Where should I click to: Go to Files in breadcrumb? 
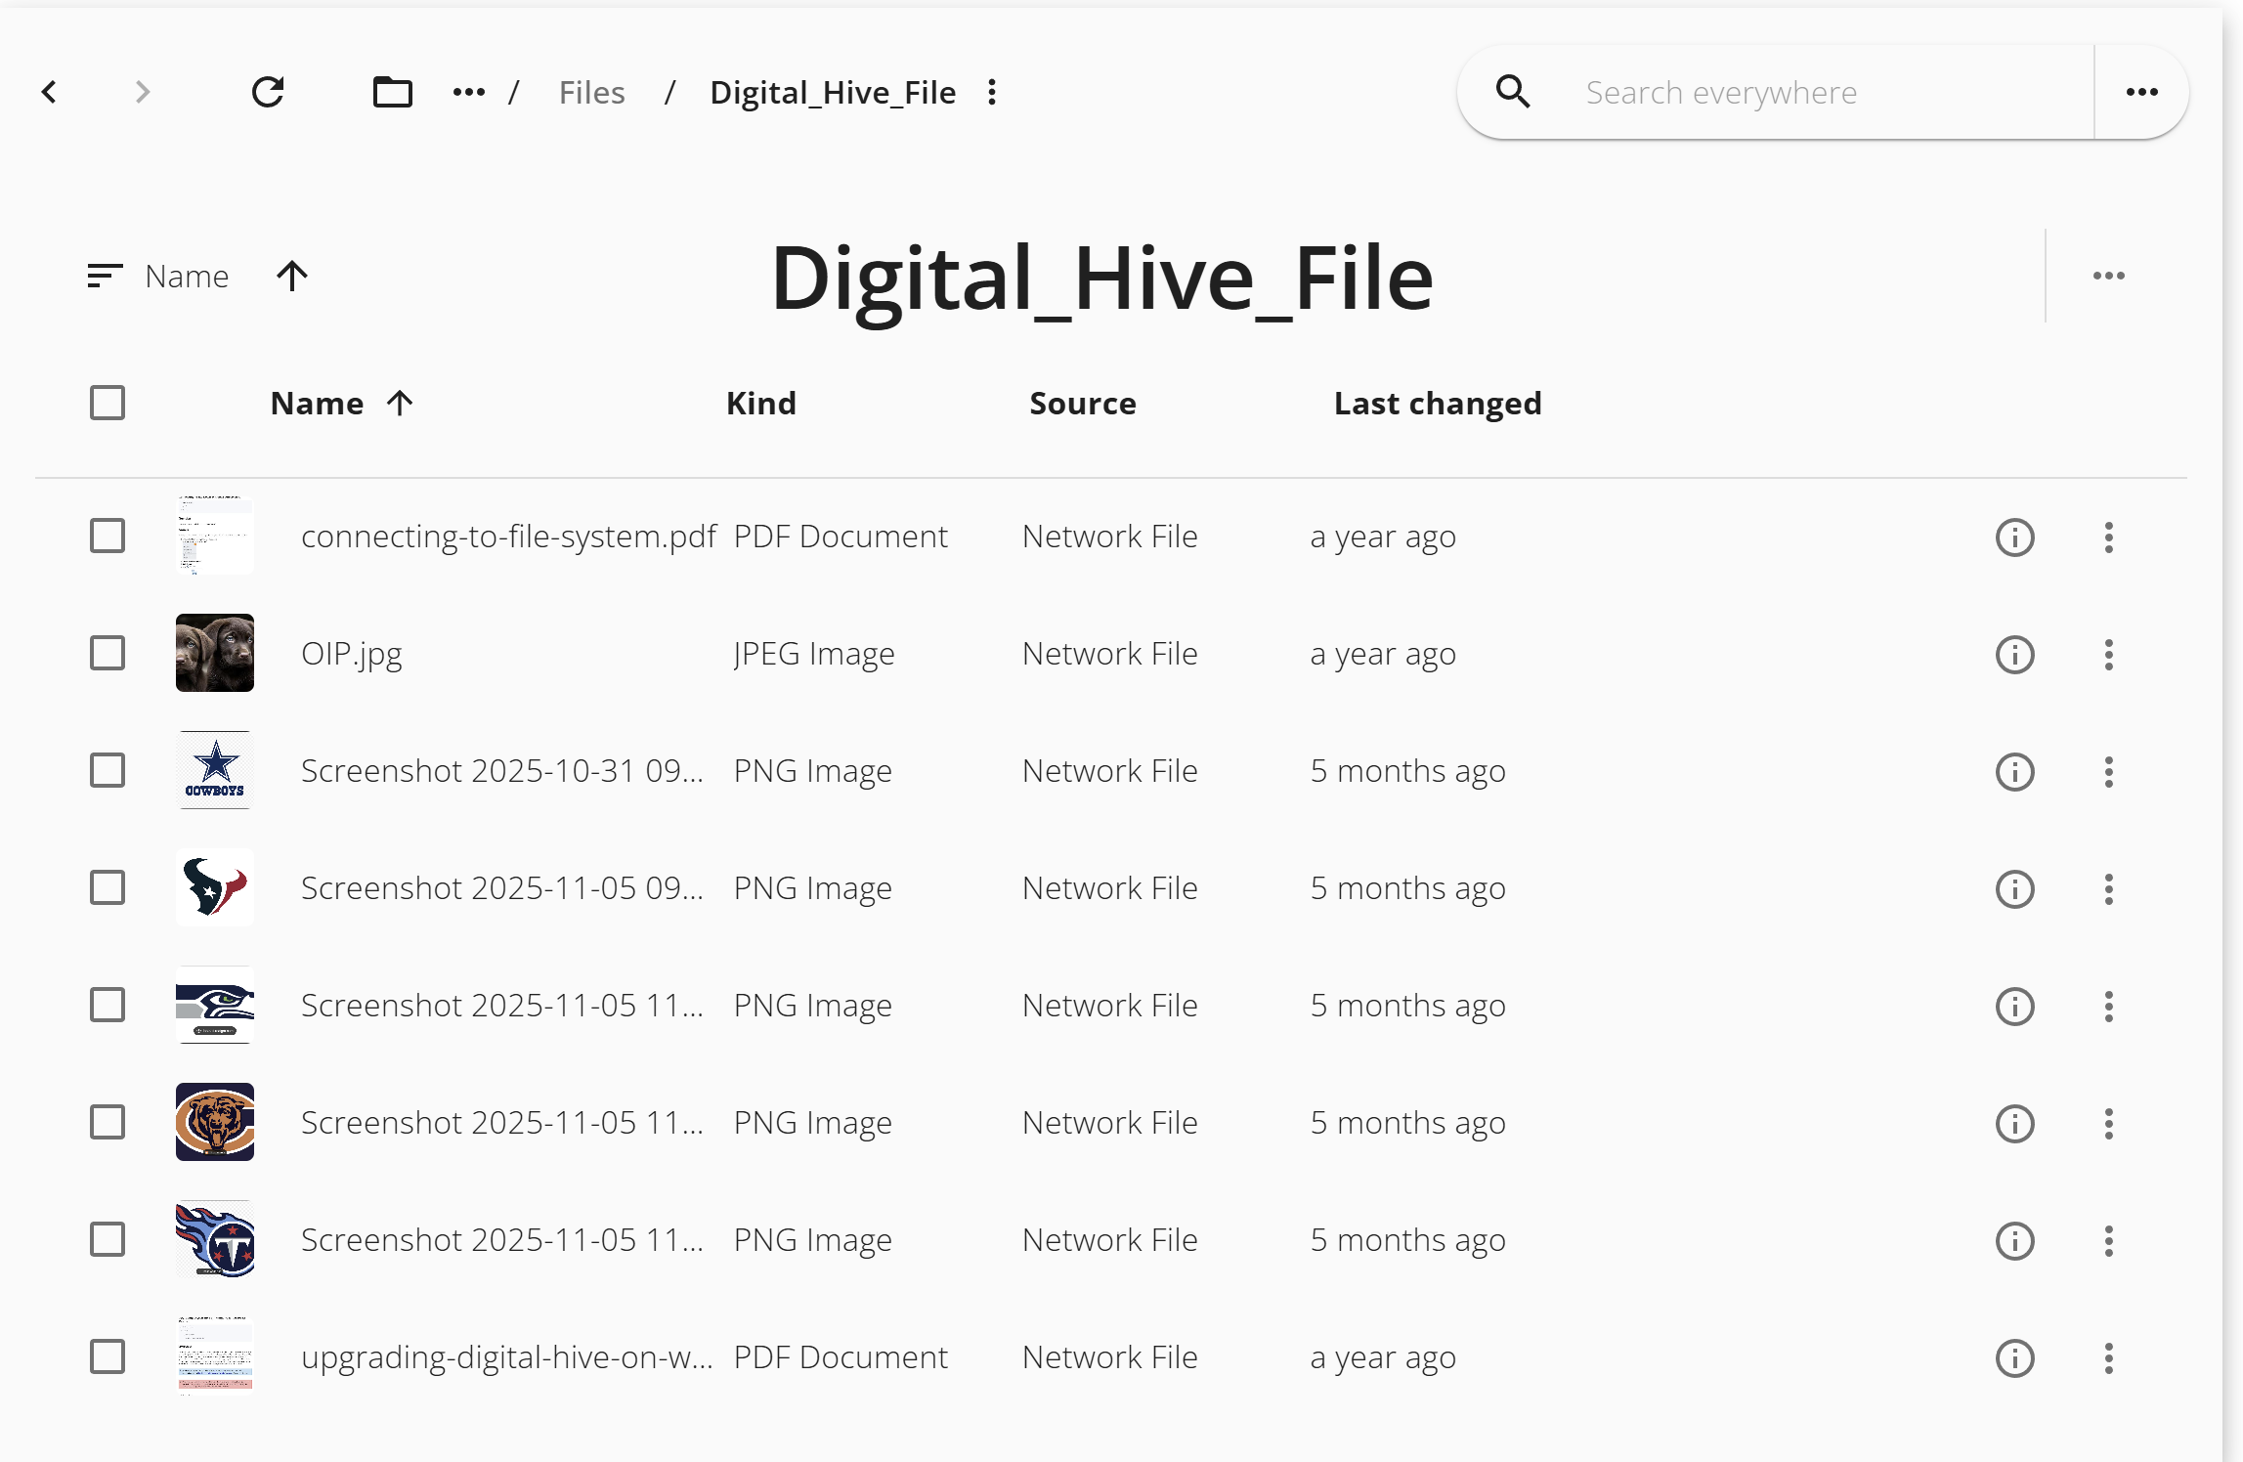click(x=591, y=92)
